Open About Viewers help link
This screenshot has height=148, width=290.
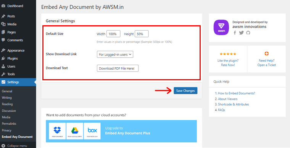point(228,99)
